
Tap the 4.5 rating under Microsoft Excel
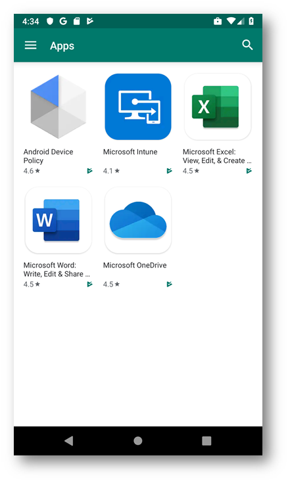tap(191, 171)
